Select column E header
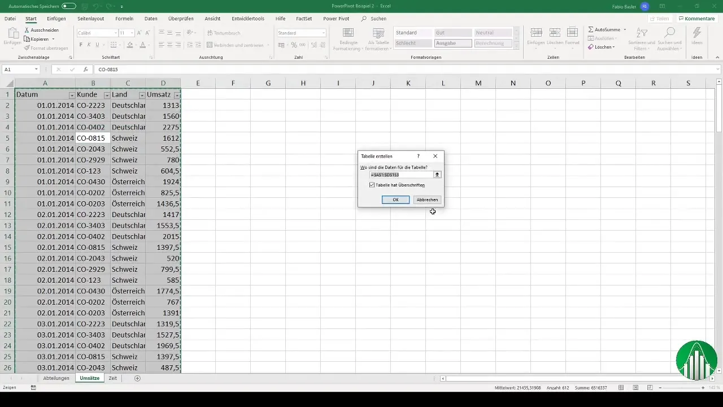The height and width of the screenshot is (407, 723). (198, 83)
